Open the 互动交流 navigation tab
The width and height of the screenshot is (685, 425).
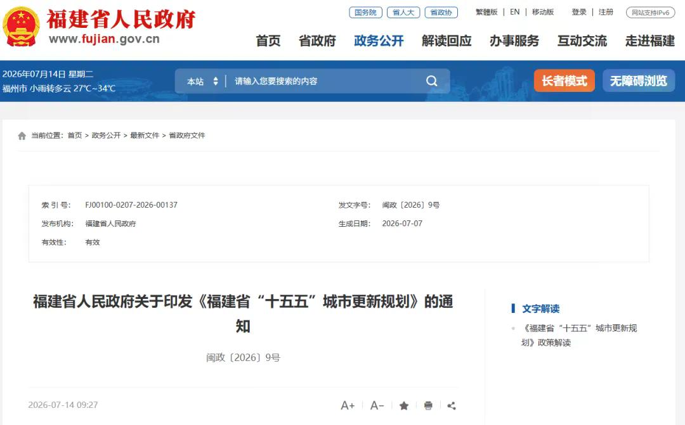582,41
